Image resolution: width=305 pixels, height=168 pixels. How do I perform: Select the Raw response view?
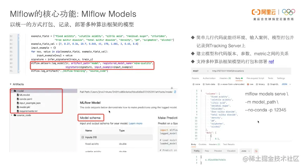point(207,151)
